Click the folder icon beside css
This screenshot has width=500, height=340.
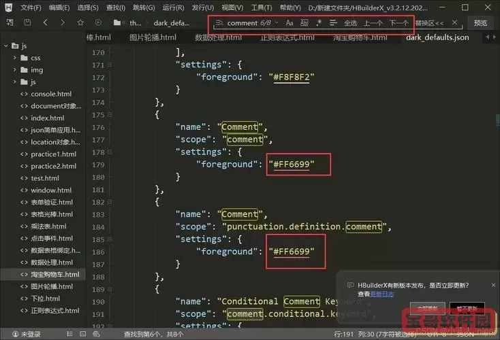pyautogui.click(x=25, y=58)
